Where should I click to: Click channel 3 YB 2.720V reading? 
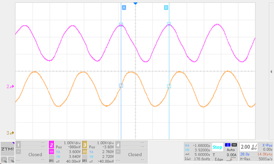point(101,156)
